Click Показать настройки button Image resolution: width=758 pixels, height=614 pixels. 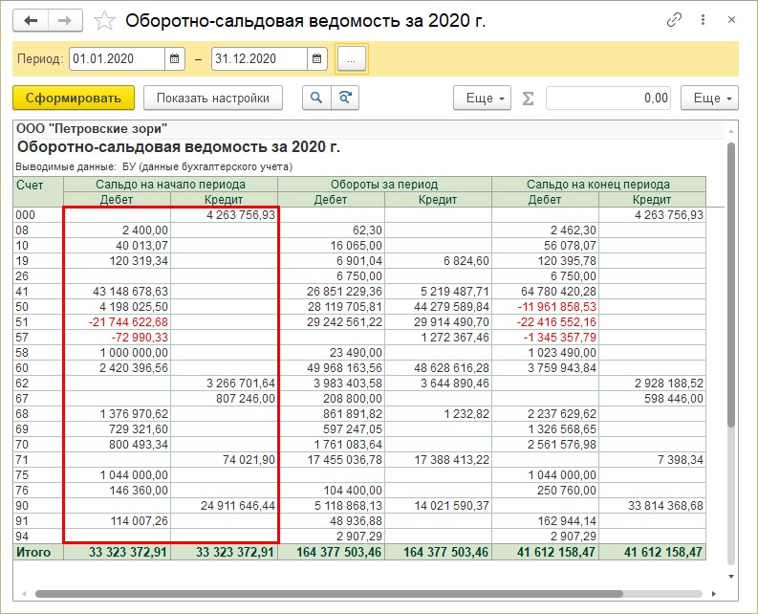coord(213,99)
